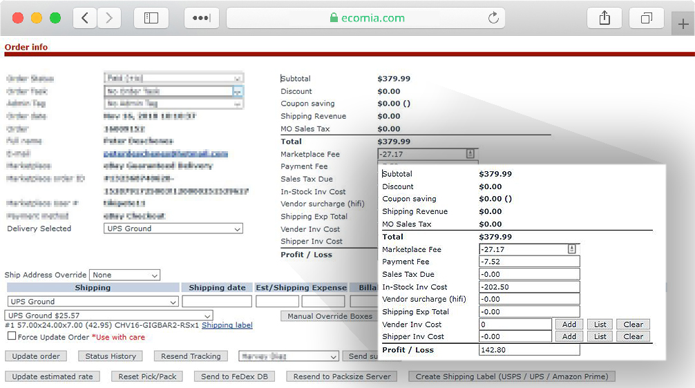The height and width of the screenshot is (388, 695).
Task: Open the Ship Address Override dropdown
Action: click(x=125, y=275)
